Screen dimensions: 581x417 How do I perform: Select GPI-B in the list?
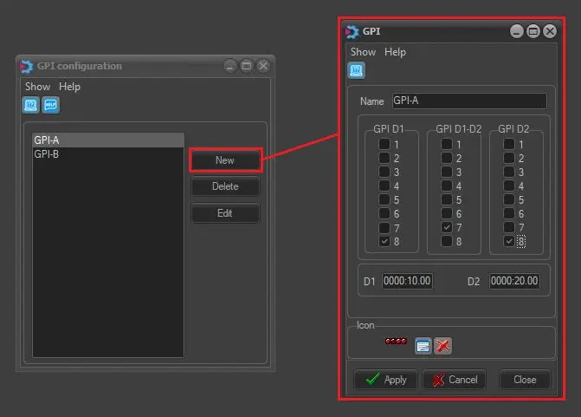point(47,154)
